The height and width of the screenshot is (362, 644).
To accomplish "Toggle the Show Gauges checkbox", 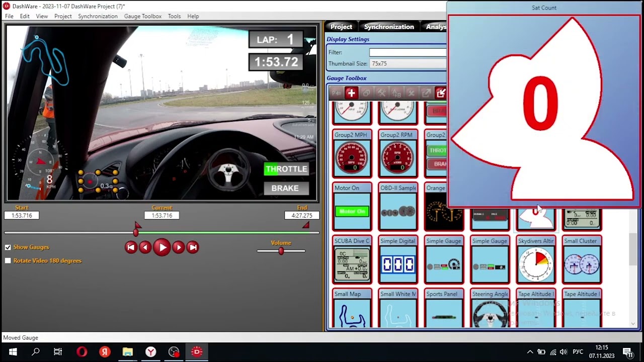I will [8, 247].
